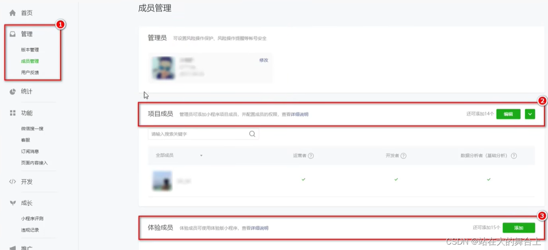
Task: Click the sprout icon beside 成长
Action: pyautogui.click(x=13, y=203)
